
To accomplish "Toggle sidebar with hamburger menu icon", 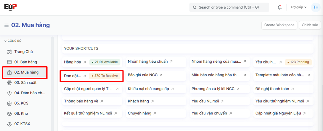I will point(6,25).
